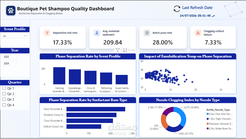Check the Qtr 4 checkbox

(4, 105)
